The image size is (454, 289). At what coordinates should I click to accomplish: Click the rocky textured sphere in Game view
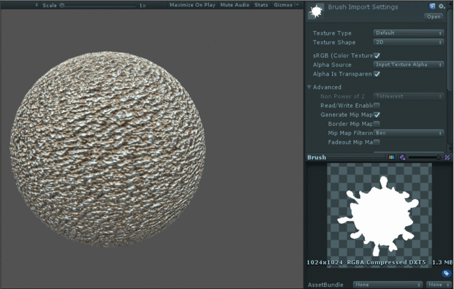(108, 149)
